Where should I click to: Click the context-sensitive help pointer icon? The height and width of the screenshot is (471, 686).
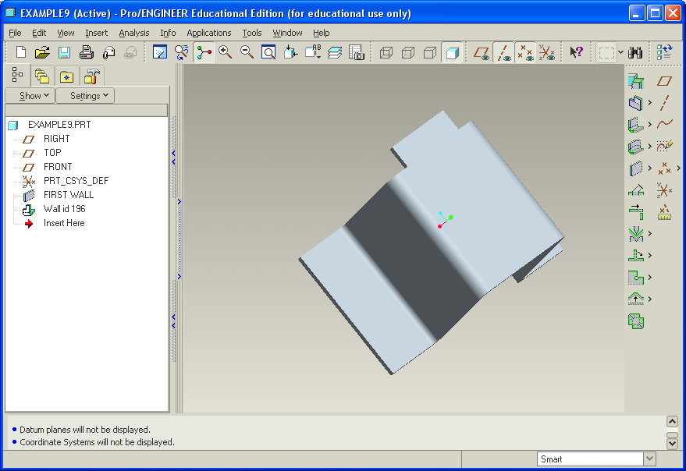point(576,52)
